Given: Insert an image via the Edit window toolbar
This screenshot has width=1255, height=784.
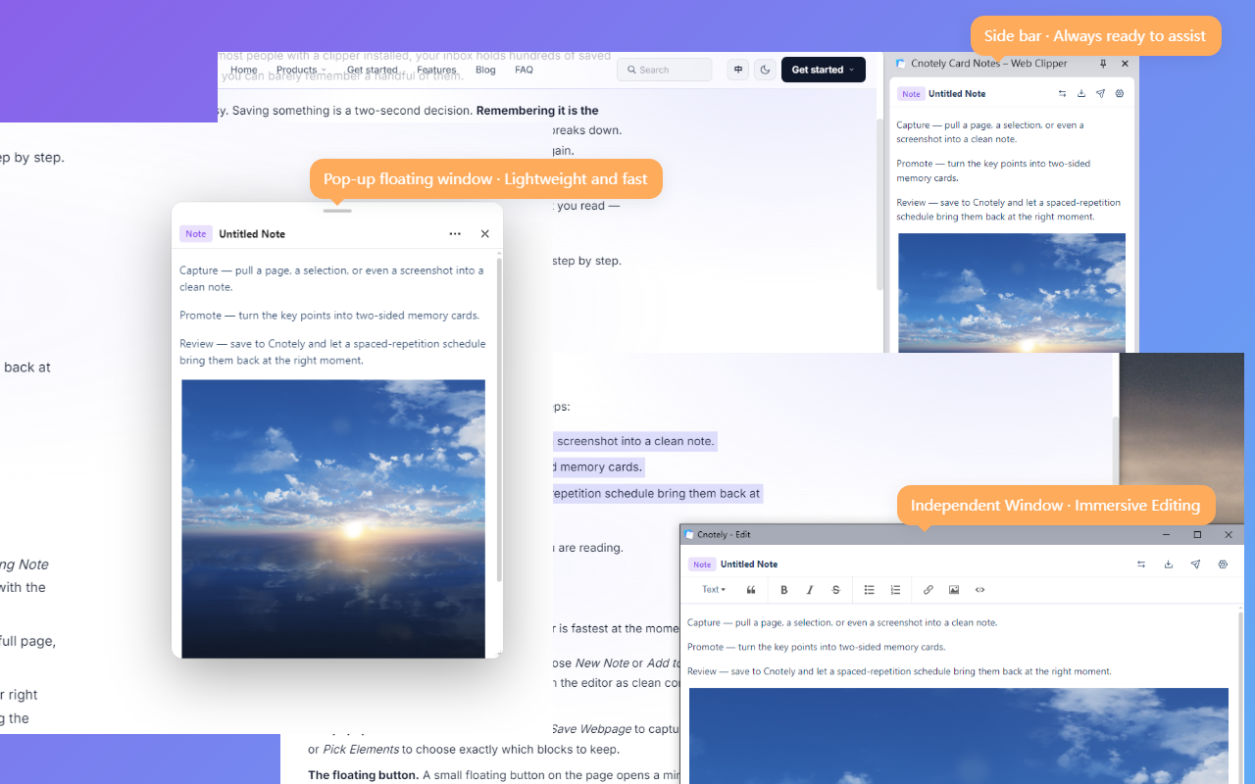Looking at the screenshot, I should (954, 590).
